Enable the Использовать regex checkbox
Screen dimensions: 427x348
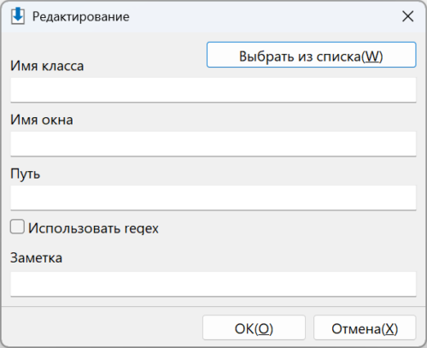(x=17, y=227)
